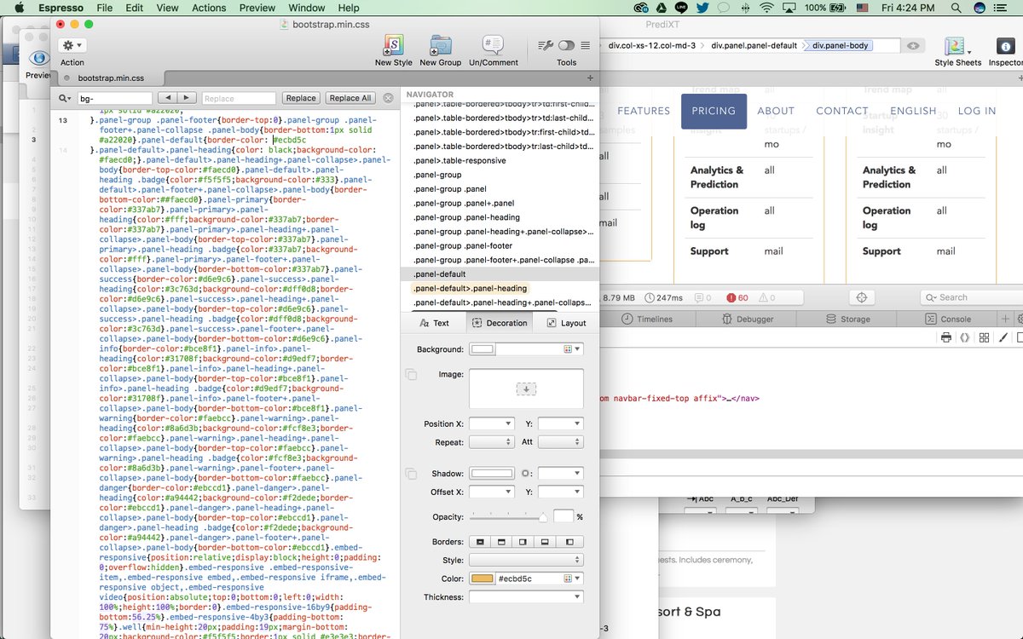Image resolution: width=1023 pixels, height=639 pixels.
Task: Select .panel-default in Navigator list
Action: [x=500, y=274]
